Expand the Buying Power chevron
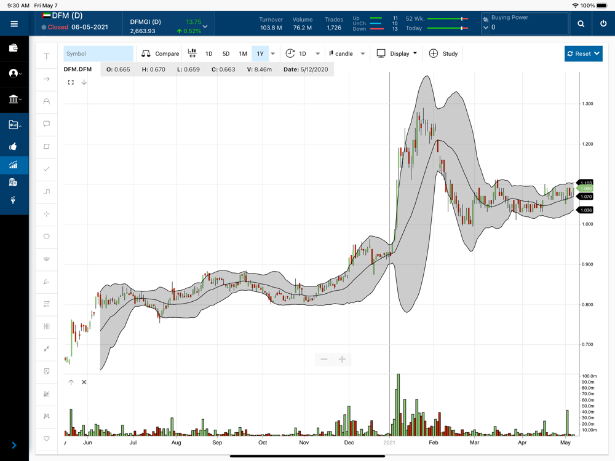 click(486, 28)
